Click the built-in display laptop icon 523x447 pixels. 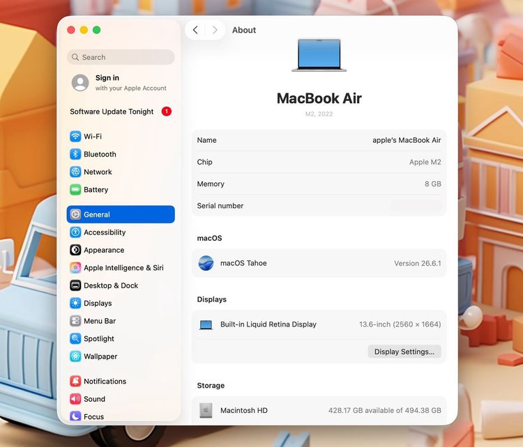pos(206,324)
